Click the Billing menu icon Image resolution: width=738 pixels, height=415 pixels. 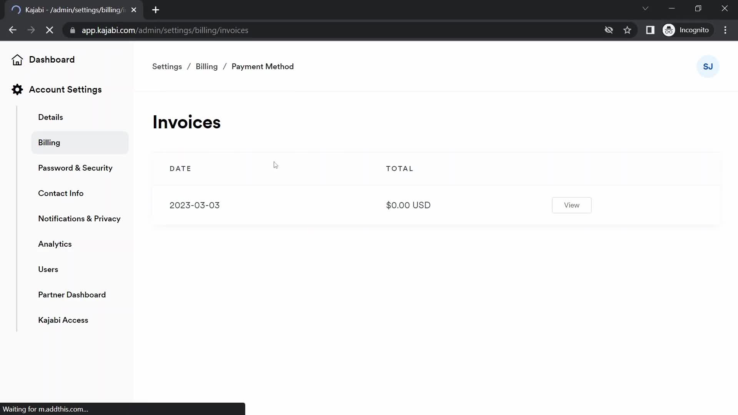49,143
